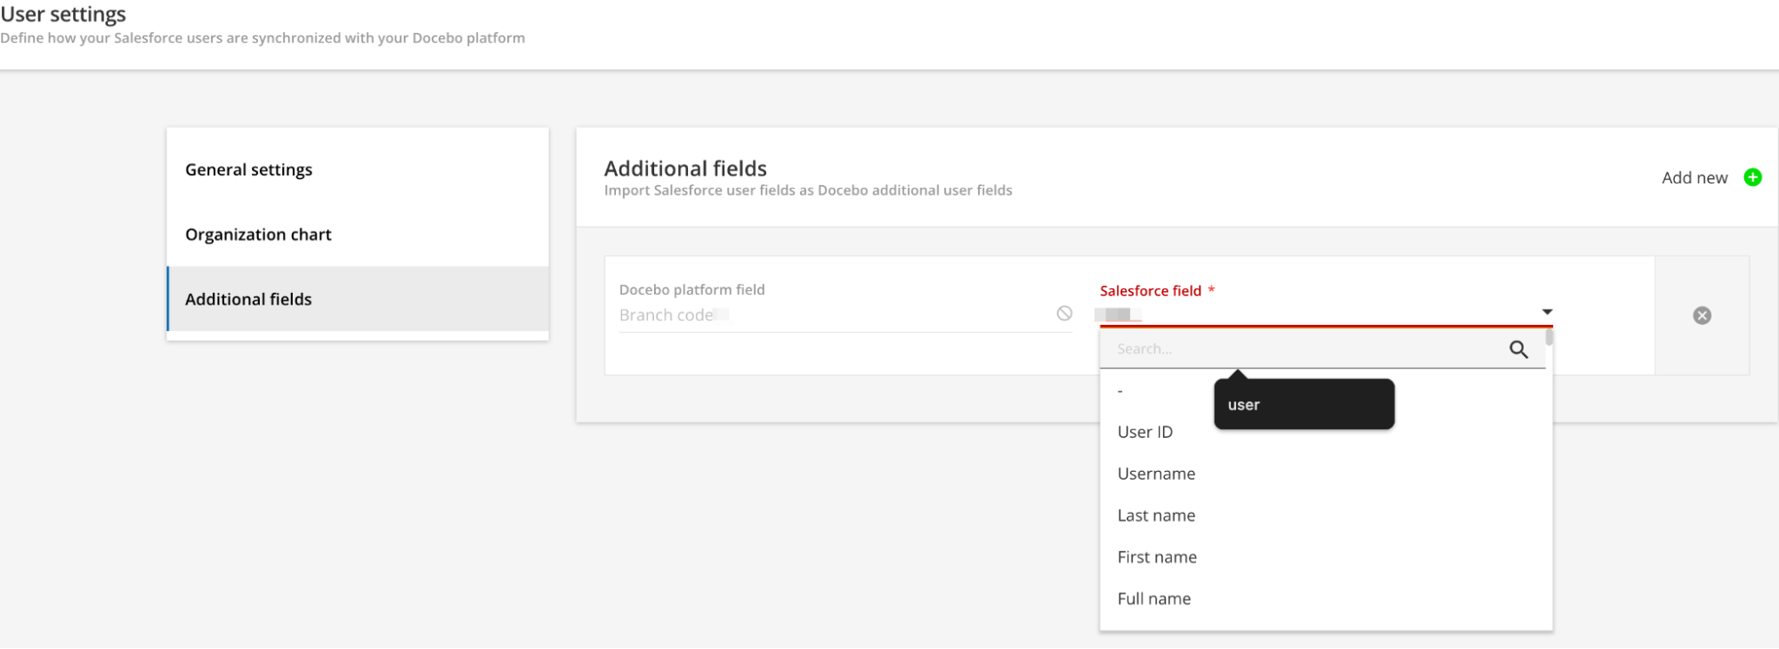Click the 'user' tooltip
Image resolution: width=1779 pixels, height=649 pixels.
click(1304, 404)
